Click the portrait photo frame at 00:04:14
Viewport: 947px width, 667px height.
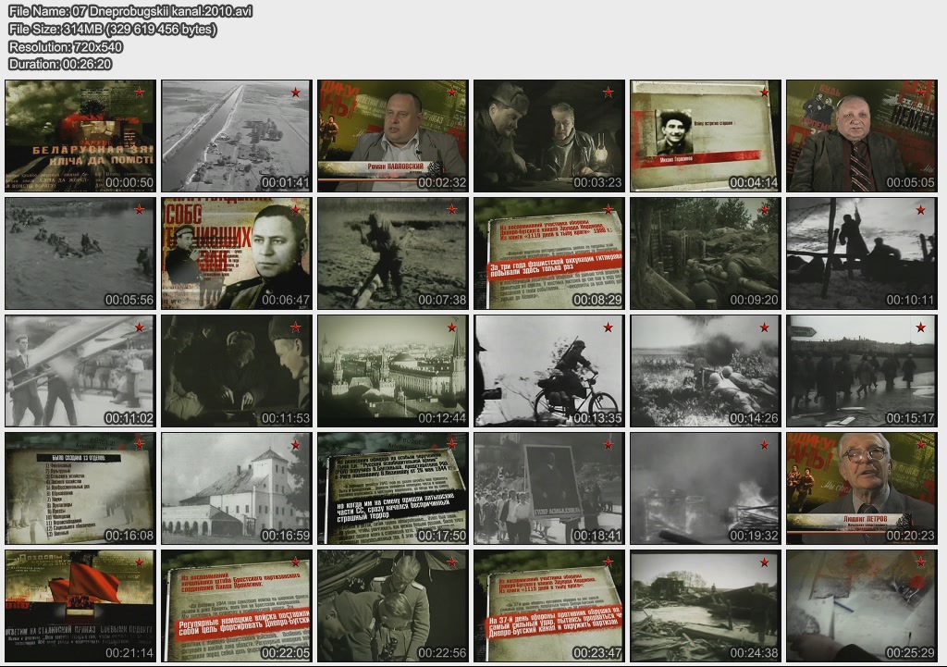tap(705, 135)
